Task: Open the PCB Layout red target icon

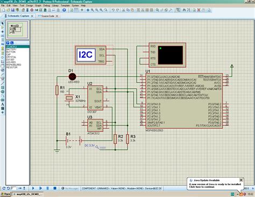Action: click(x=32, y=10)
